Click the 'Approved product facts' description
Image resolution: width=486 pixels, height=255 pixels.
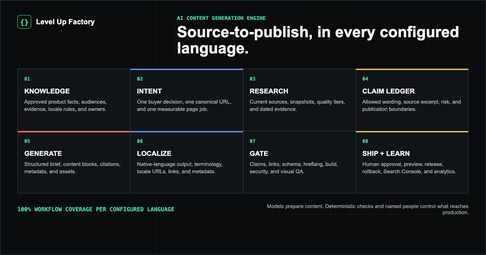tap(66, 106)
